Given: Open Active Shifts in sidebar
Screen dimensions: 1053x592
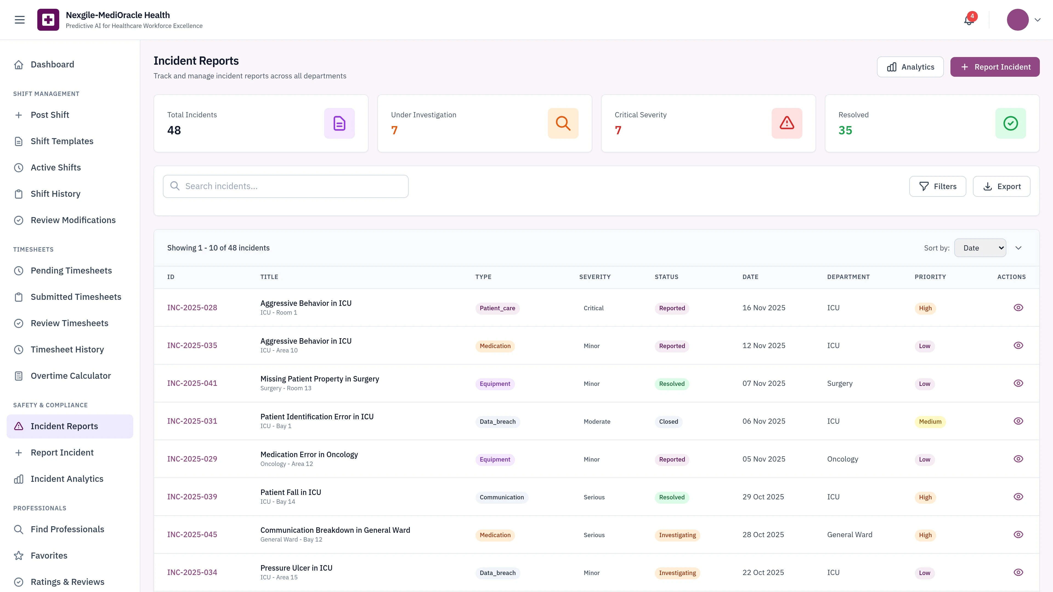Looking at the screenshot, I should coord(70,167).
